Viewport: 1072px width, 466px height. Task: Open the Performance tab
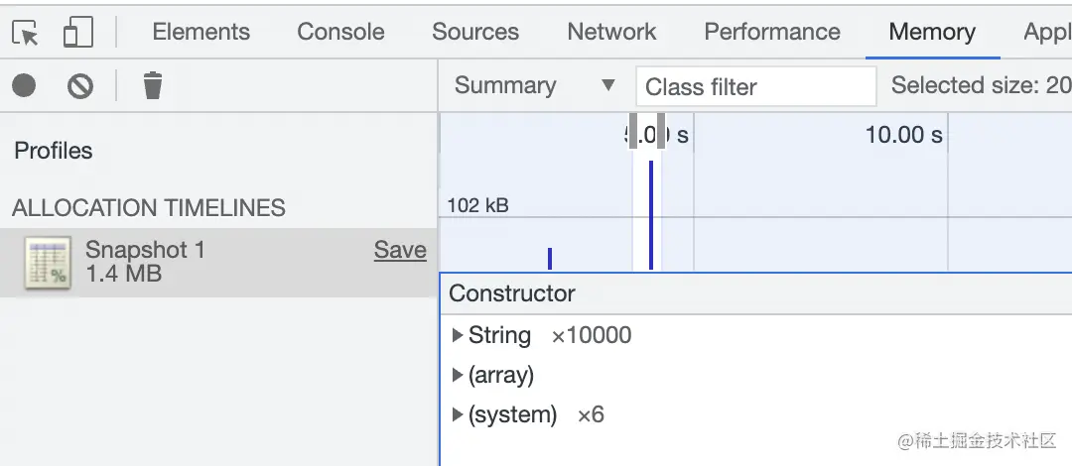tap(771, 32)
